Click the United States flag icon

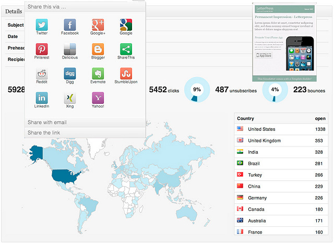point(240,129)
